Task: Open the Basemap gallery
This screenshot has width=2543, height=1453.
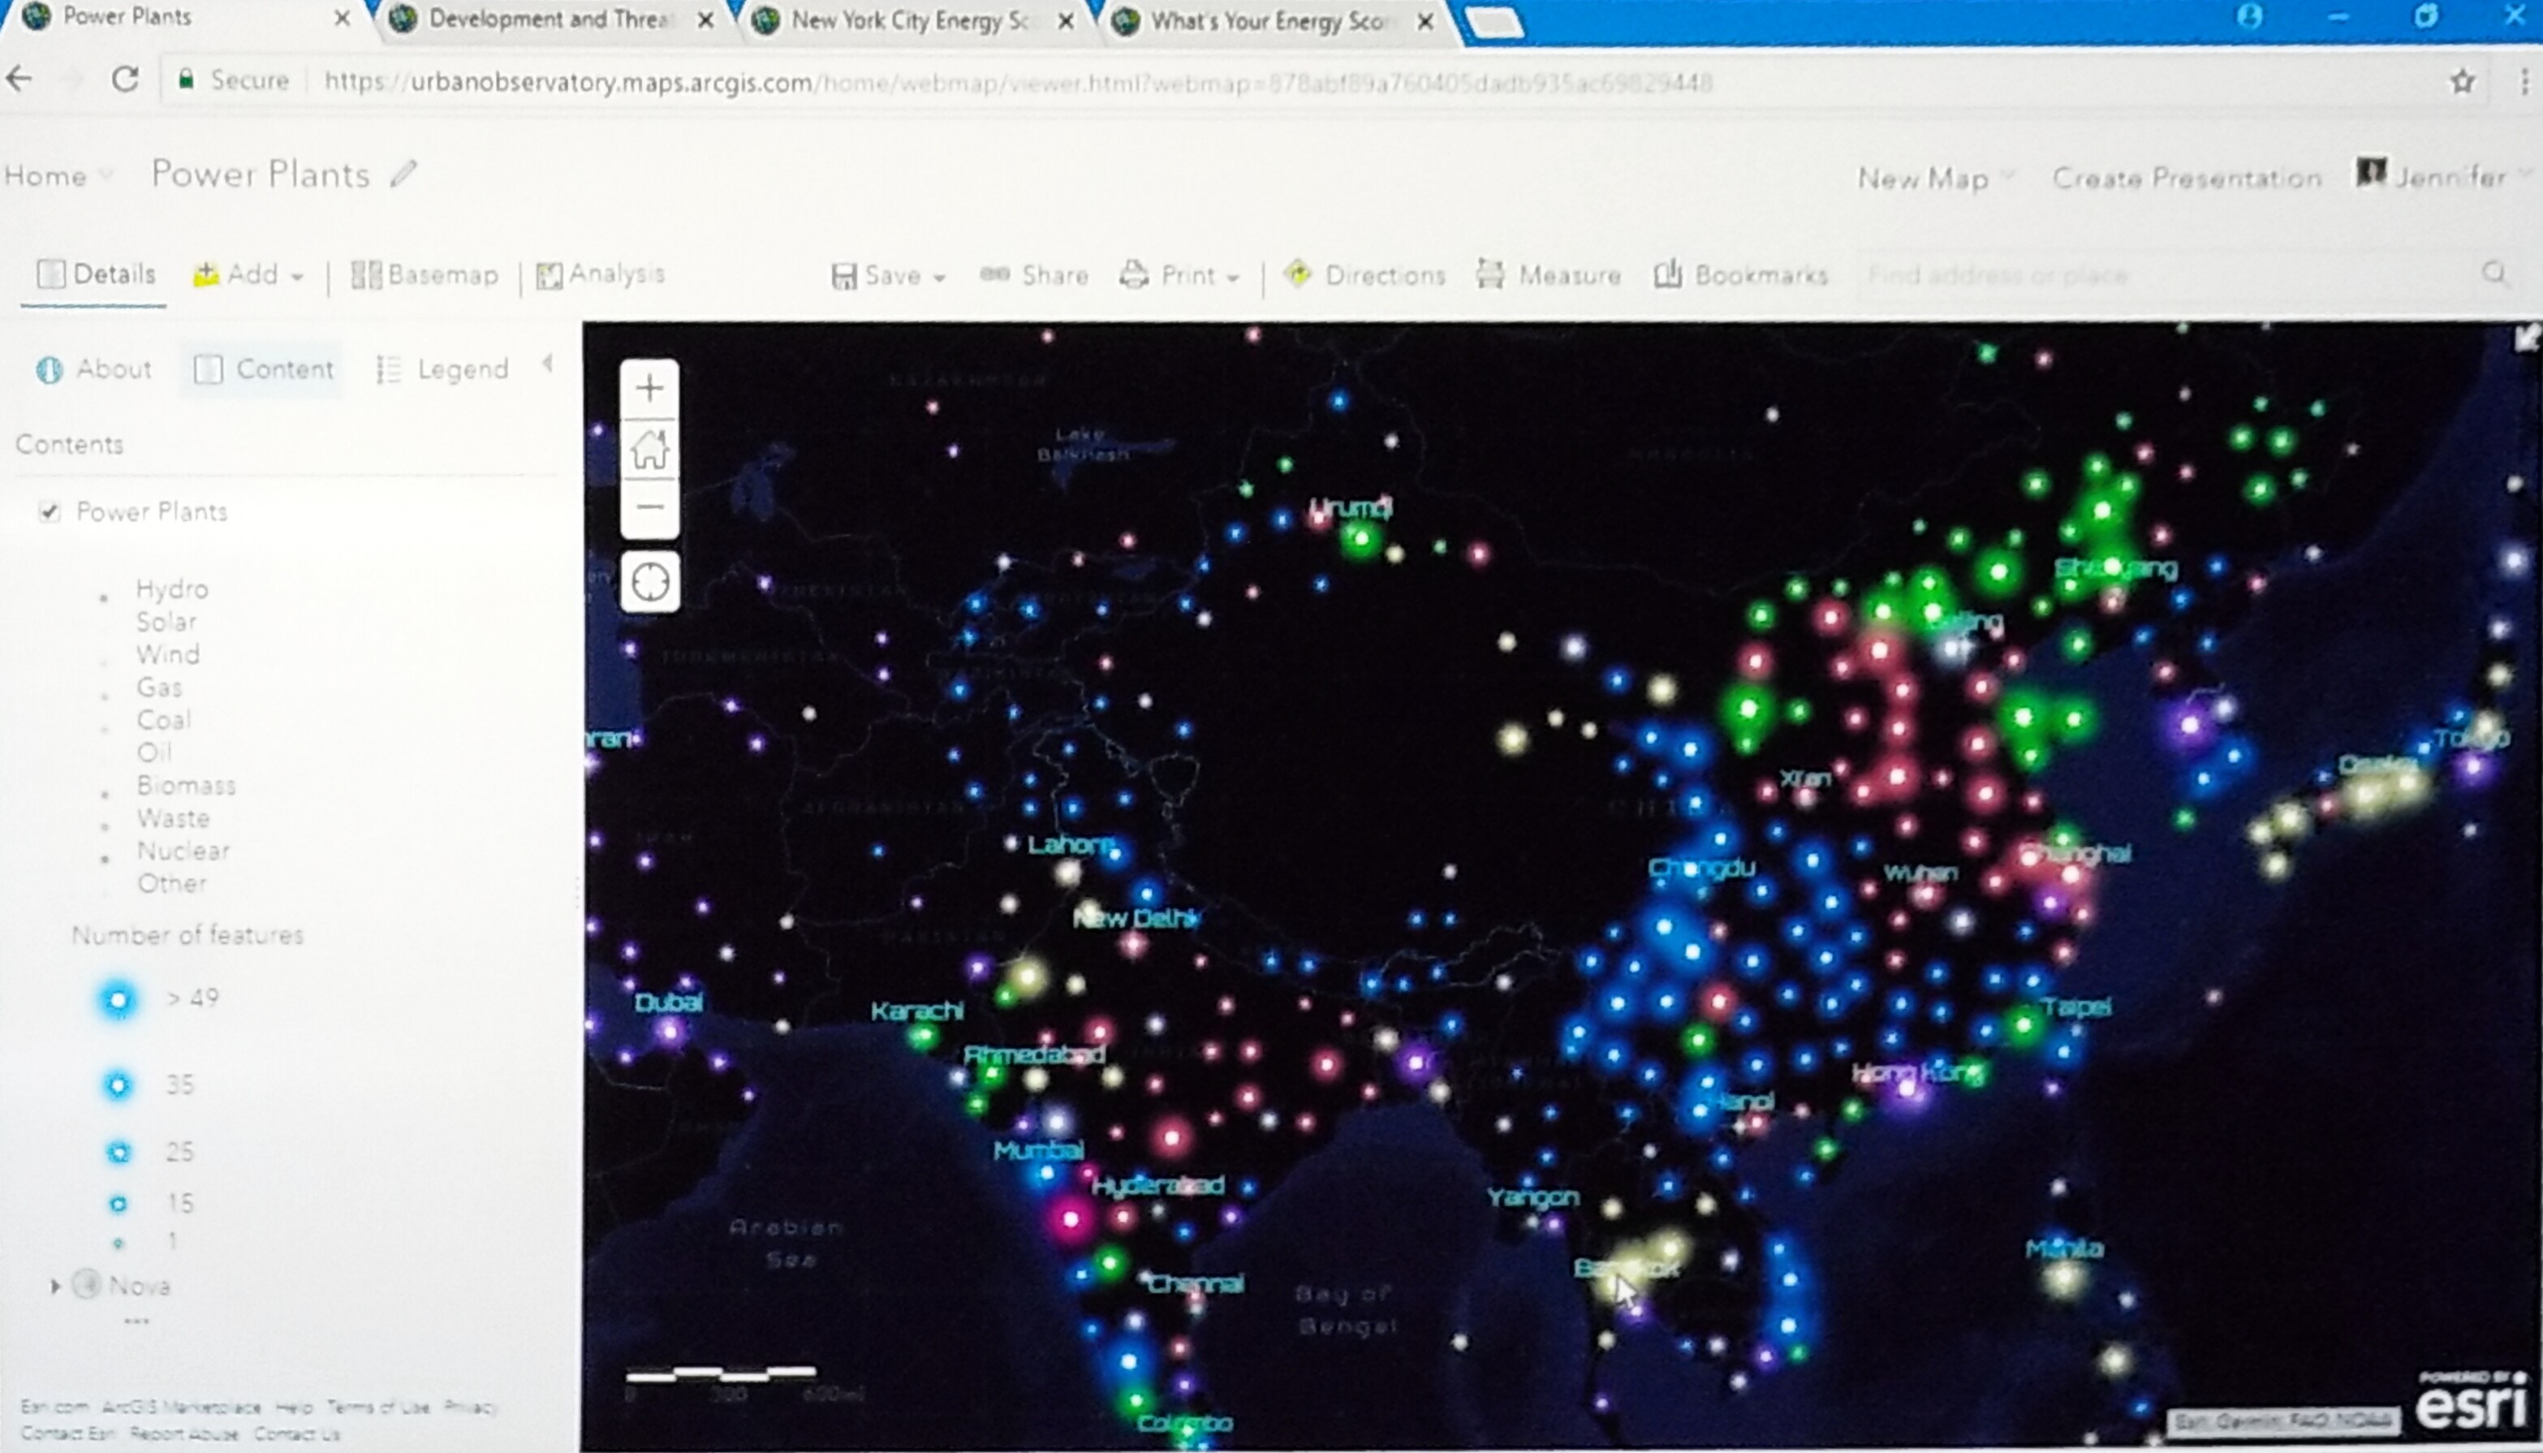Action: click(424, 274)
